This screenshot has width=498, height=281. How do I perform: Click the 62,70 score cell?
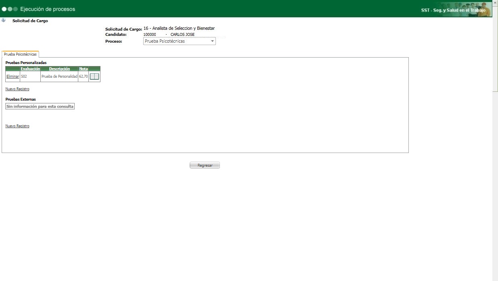[x=84, y=76]
